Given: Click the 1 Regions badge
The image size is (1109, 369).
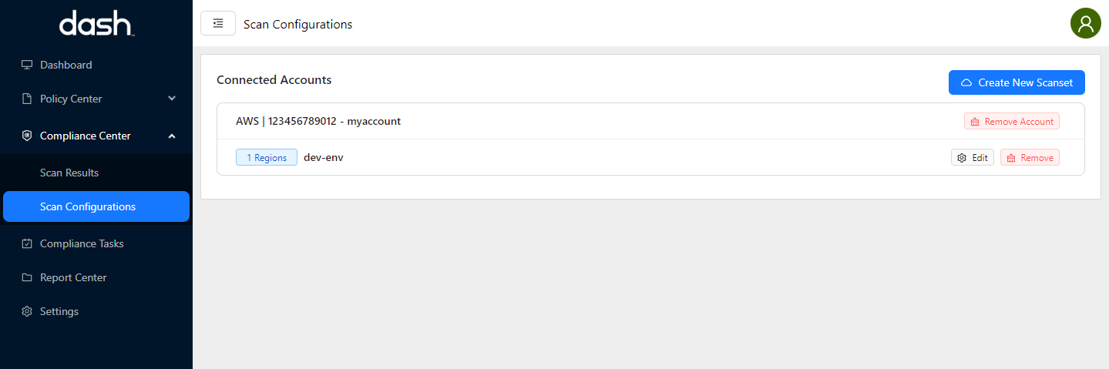Looking at the screenshot, I should point(267,158).
